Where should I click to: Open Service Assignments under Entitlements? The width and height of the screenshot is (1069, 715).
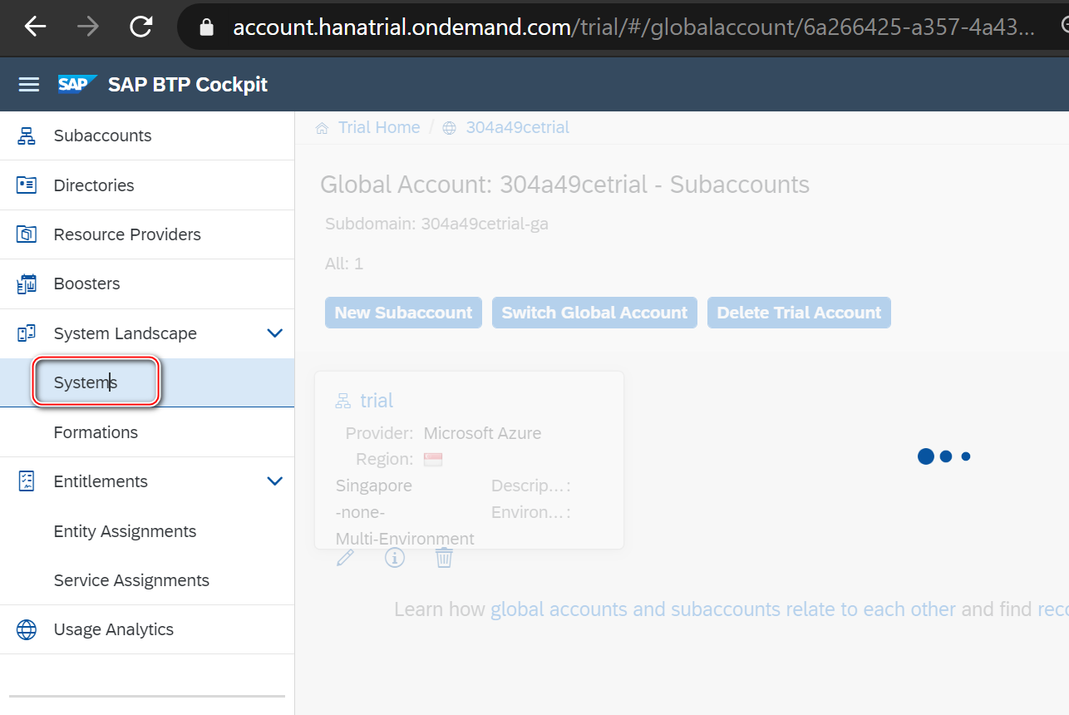click(147, 580)
